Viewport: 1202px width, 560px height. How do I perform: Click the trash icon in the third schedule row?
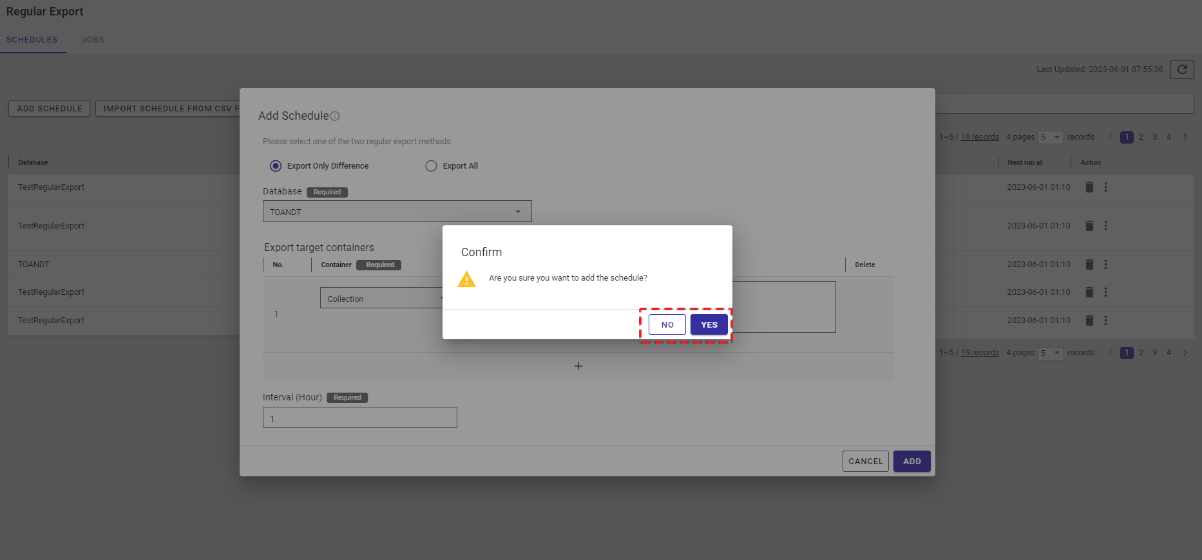tap(1089, 265)
